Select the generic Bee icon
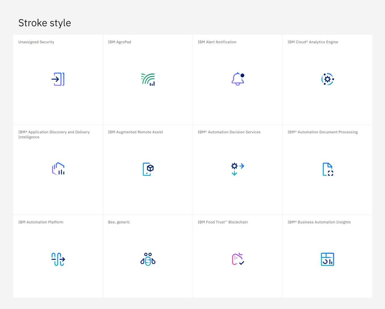Screen dimensions: 385x309 pyautogui.click(x=148, y=259)
